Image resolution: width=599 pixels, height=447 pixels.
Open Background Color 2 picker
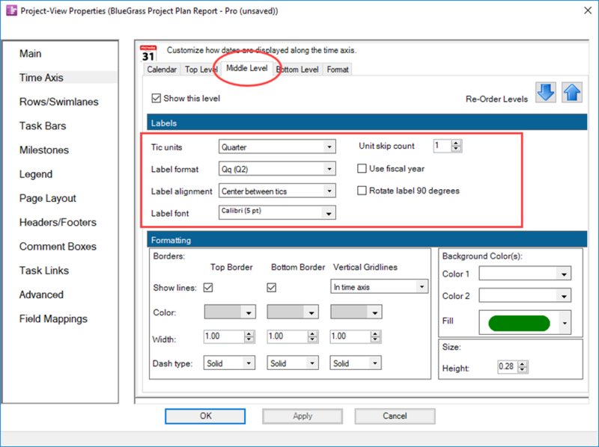point(526,295)
